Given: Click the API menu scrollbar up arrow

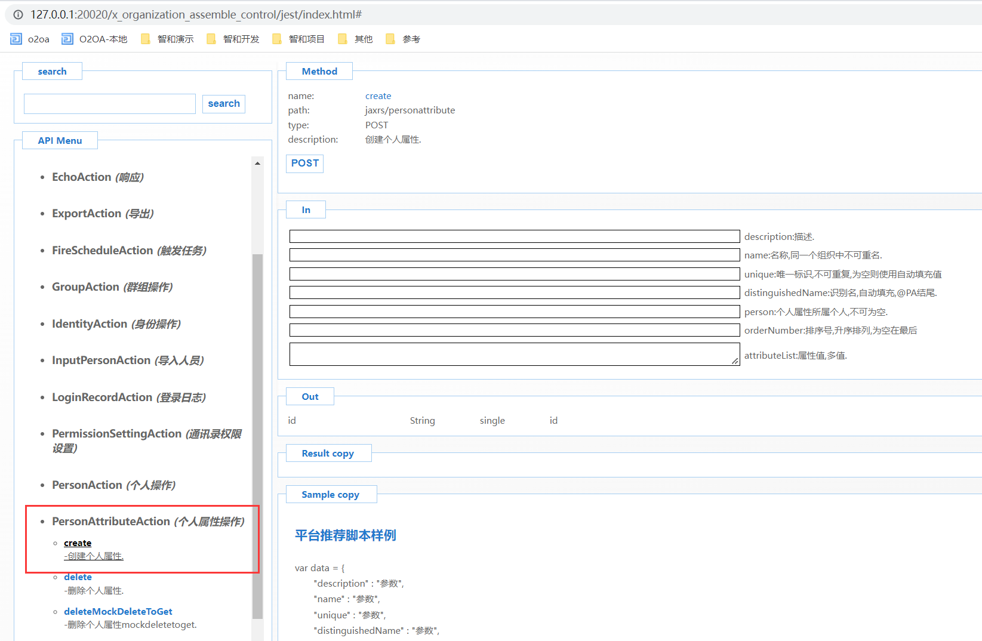Looking at the screenshot, I should coord(258,164).
